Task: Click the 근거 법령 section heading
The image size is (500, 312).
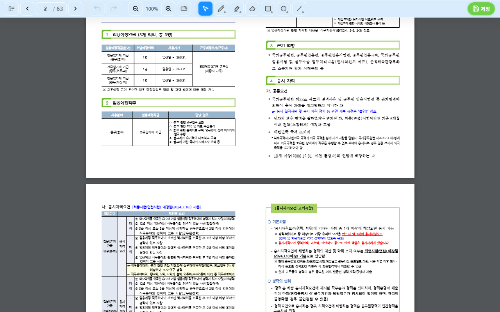Action: point(286,46)
